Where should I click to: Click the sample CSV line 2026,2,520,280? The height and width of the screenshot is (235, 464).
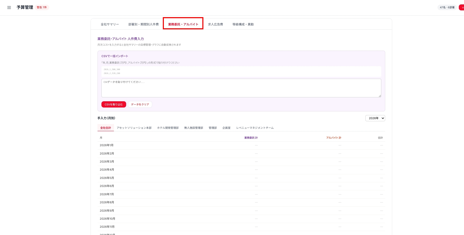[x=112, y=73]
